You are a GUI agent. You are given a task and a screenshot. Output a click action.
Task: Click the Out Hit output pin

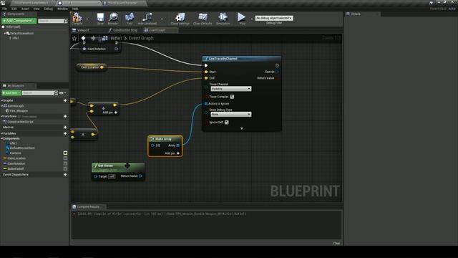[x=277, y=72]
